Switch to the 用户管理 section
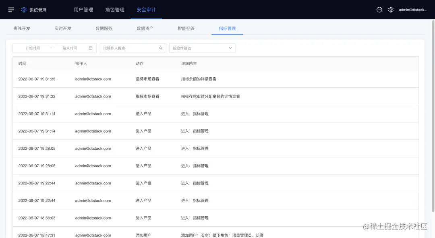Image resolution: width=435 pixels, height=238 pixels. 83,10
